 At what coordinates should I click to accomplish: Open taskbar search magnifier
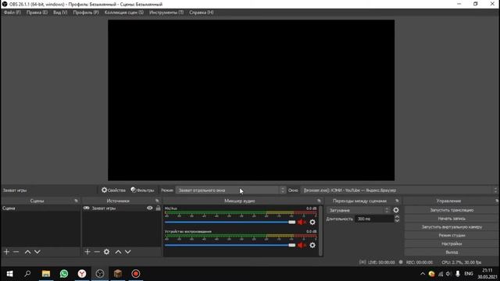[x=27, y=274]
